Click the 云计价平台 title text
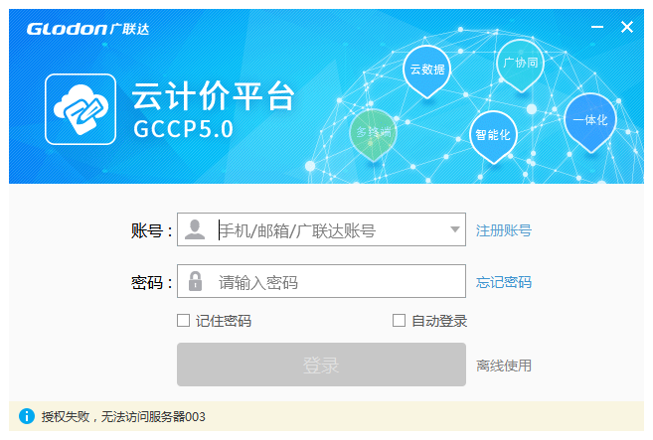653x440 pixels. (214, 96)
